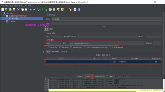The height and width of the screenshot is (92, 165).
Task: Click the Clear all results icon
Action: click(x=62, y=10)
